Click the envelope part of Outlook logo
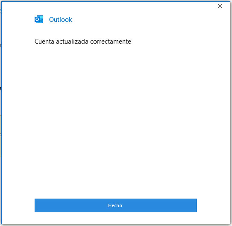 point(41,20)
